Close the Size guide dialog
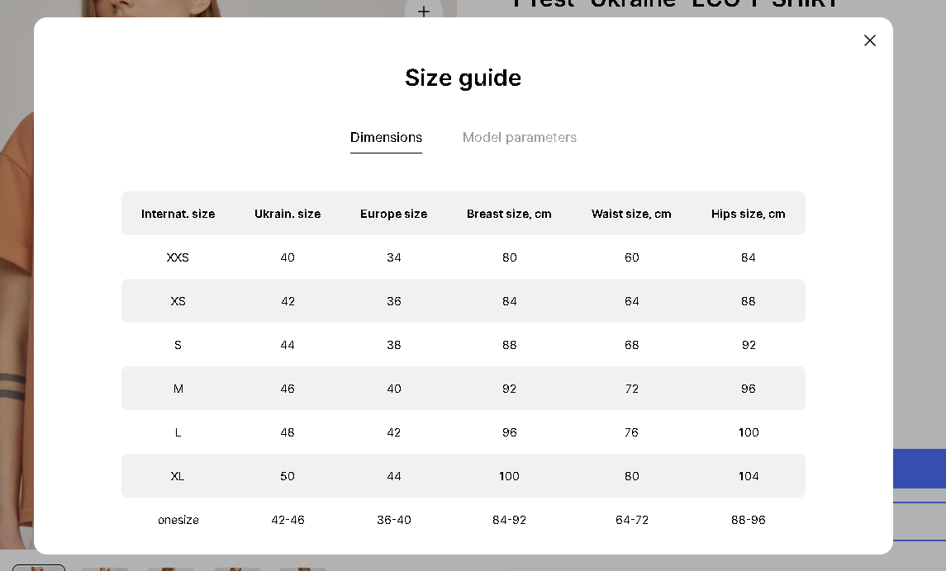The width and height of the screenshot is (946, 571). (x=869, y=40)
